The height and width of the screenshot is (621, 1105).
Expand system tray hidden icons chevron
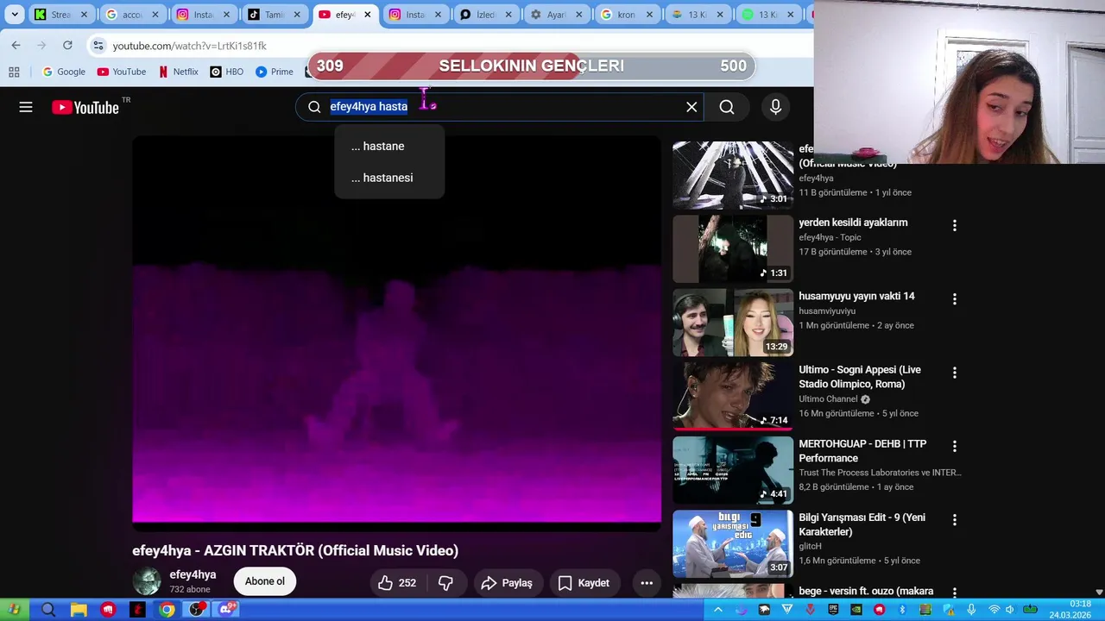pyautogui.click(x=717, y=610)
